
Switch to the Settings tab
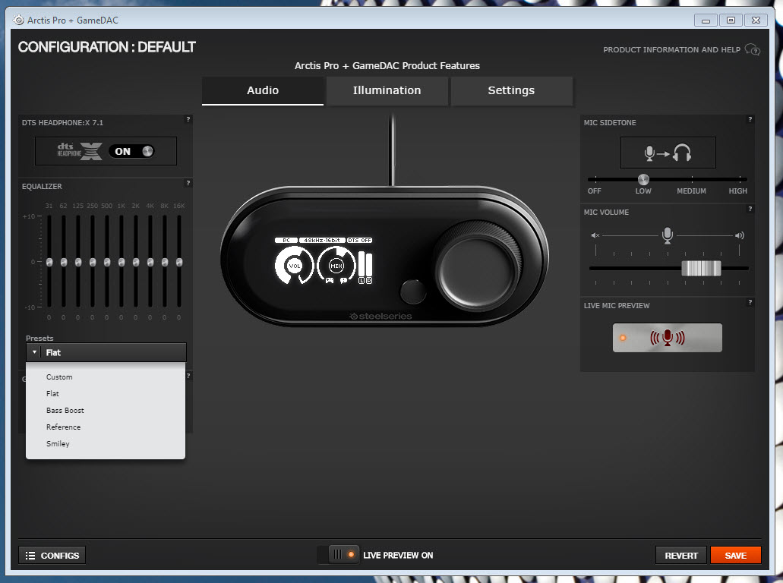pyautogui.click(x=511, y=90)
